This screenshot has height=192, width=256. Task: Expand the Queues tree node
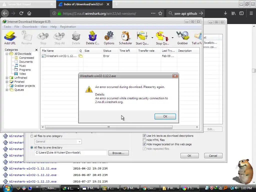pos(7,90)
